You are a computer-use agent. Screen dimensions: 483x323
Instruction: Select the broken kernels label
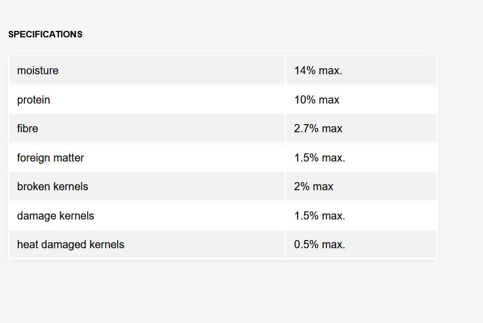point(53,186)
